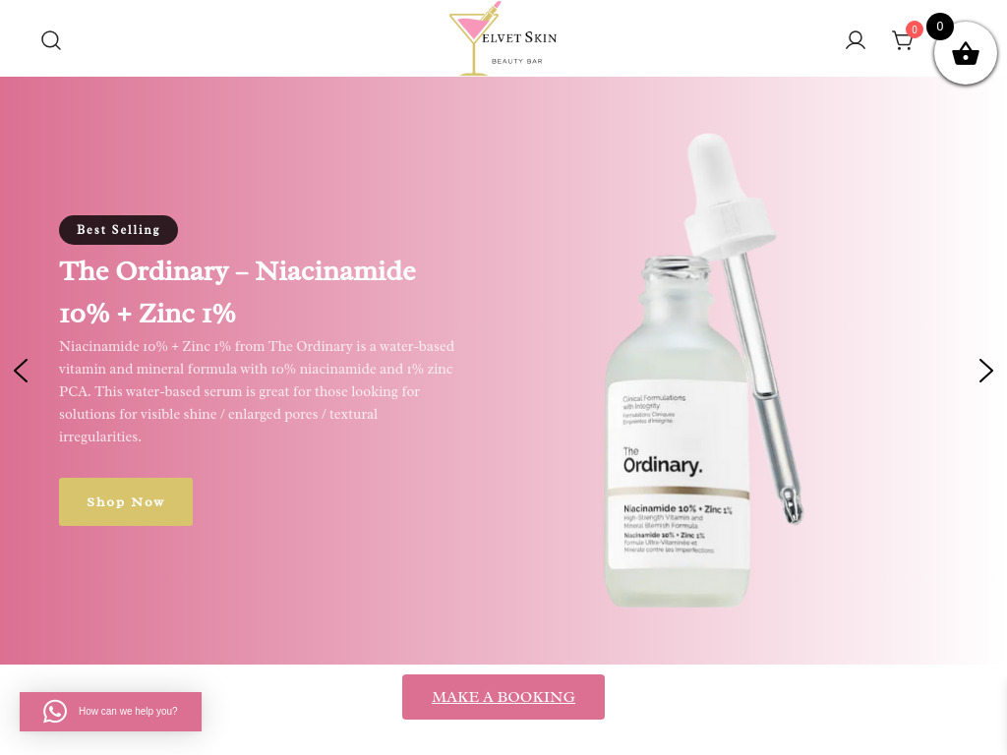The image size is (1007, 755).
Task: Click The Ordinary serum bottle image
Action: (677, 432)
